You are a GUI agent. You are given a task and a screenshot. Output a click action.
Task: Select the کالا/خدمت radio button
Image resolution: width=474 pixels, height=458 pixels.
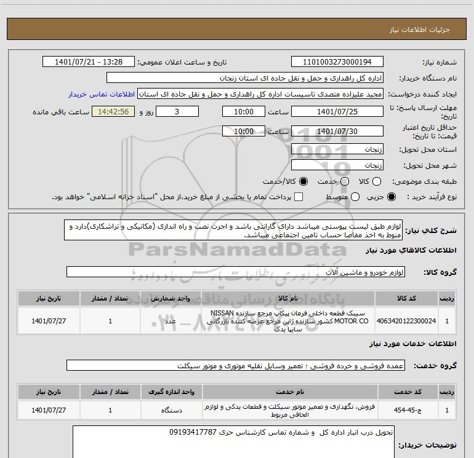[x=303, y=181]
